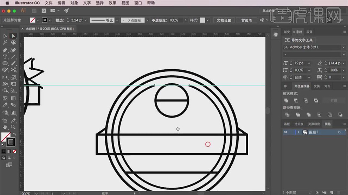Viewport: 348px width, 195px height.
Task: Select the Column Graph tool
Action: pos(13,113)
